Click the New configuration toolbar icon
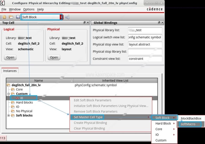 [5, 17]
